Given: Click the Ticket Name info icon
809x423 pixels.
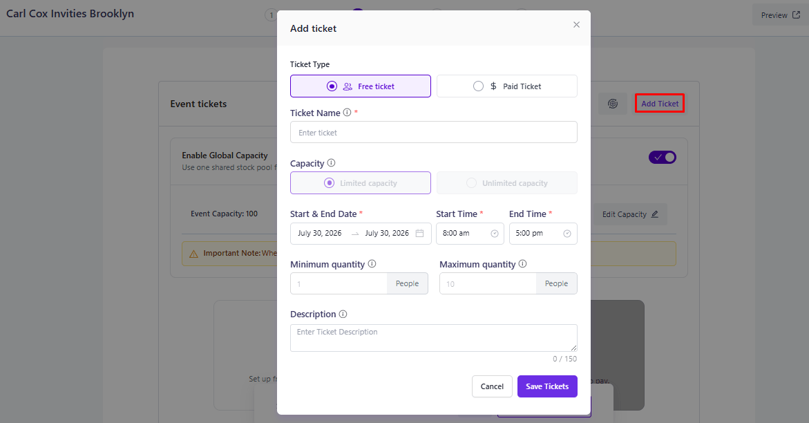Looking at the screenshot, I should click(x=348, y=113).
